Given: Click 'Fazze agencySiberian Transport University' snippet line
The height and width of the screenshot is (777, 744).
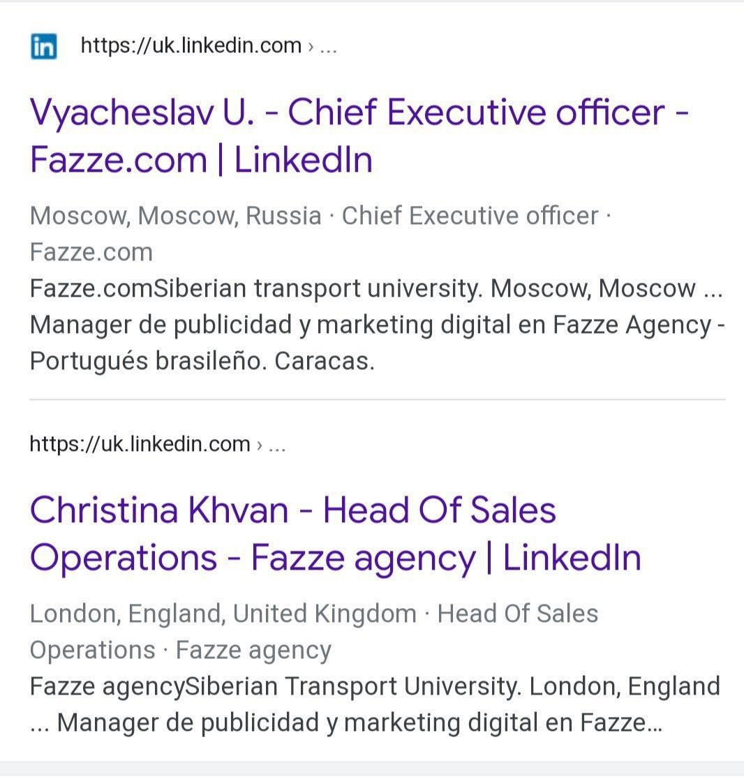Looking at the screenshot, I should [276, 687].
